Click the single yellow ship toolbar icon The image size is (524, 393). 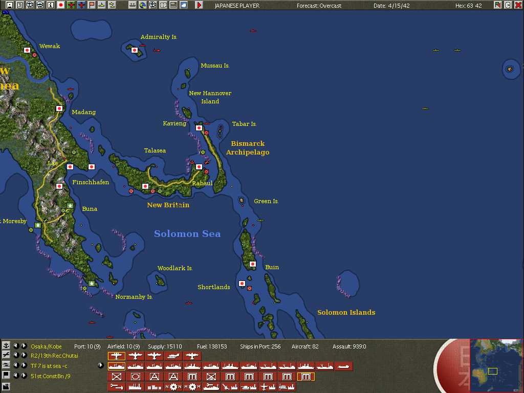(x=102, y=5)
